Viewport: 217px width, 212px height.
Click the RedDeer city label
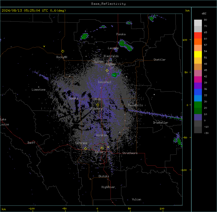pyautogui.click(x=111, y=64)
